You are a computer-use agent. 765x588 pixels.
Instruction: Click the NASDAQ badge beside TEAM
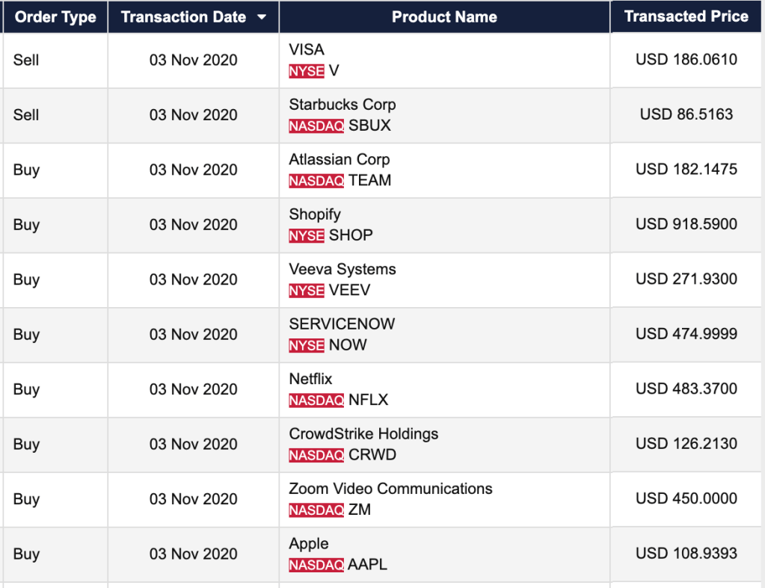tap(316, 181)
